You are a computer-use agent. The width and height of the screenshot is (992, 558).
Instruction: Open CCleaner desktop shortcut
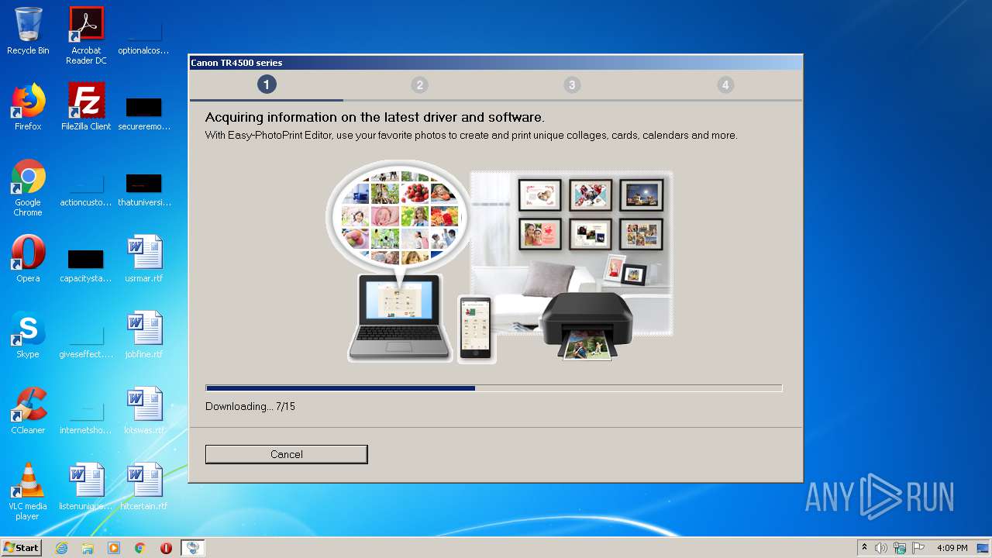[28, 411]
